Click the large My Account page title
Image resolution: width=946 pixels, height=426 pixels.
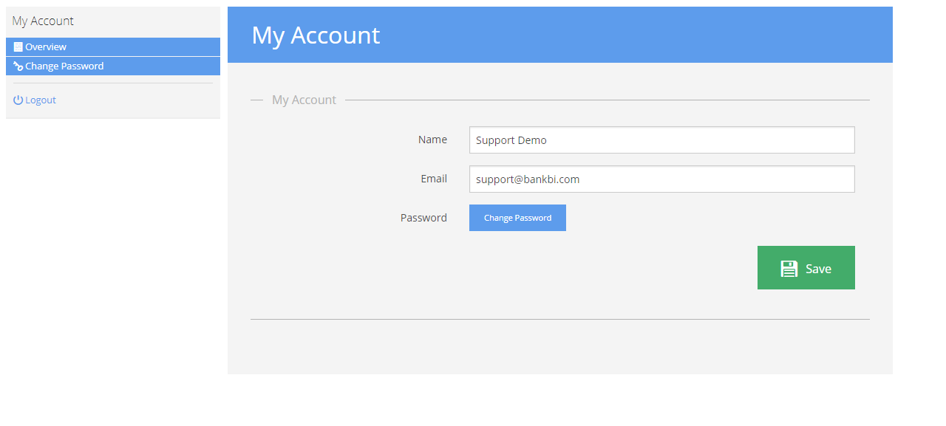point(316,35)
